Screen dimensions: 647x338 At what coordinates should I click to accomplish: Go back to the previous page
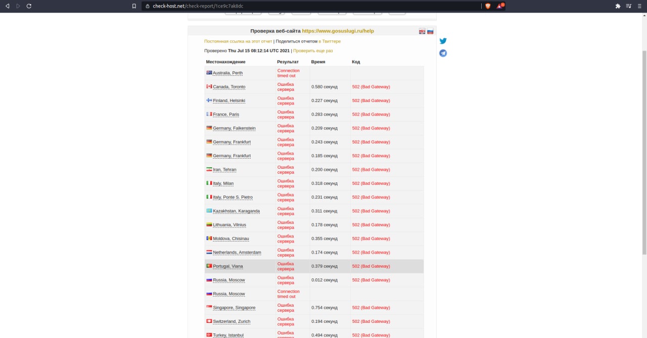8,6
